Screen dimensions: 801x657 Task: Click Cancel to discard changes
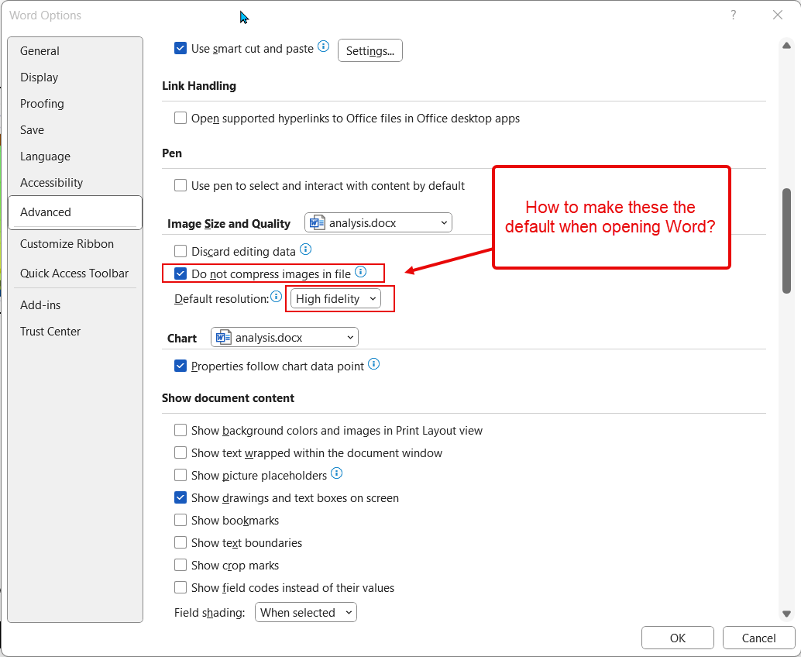758,638
